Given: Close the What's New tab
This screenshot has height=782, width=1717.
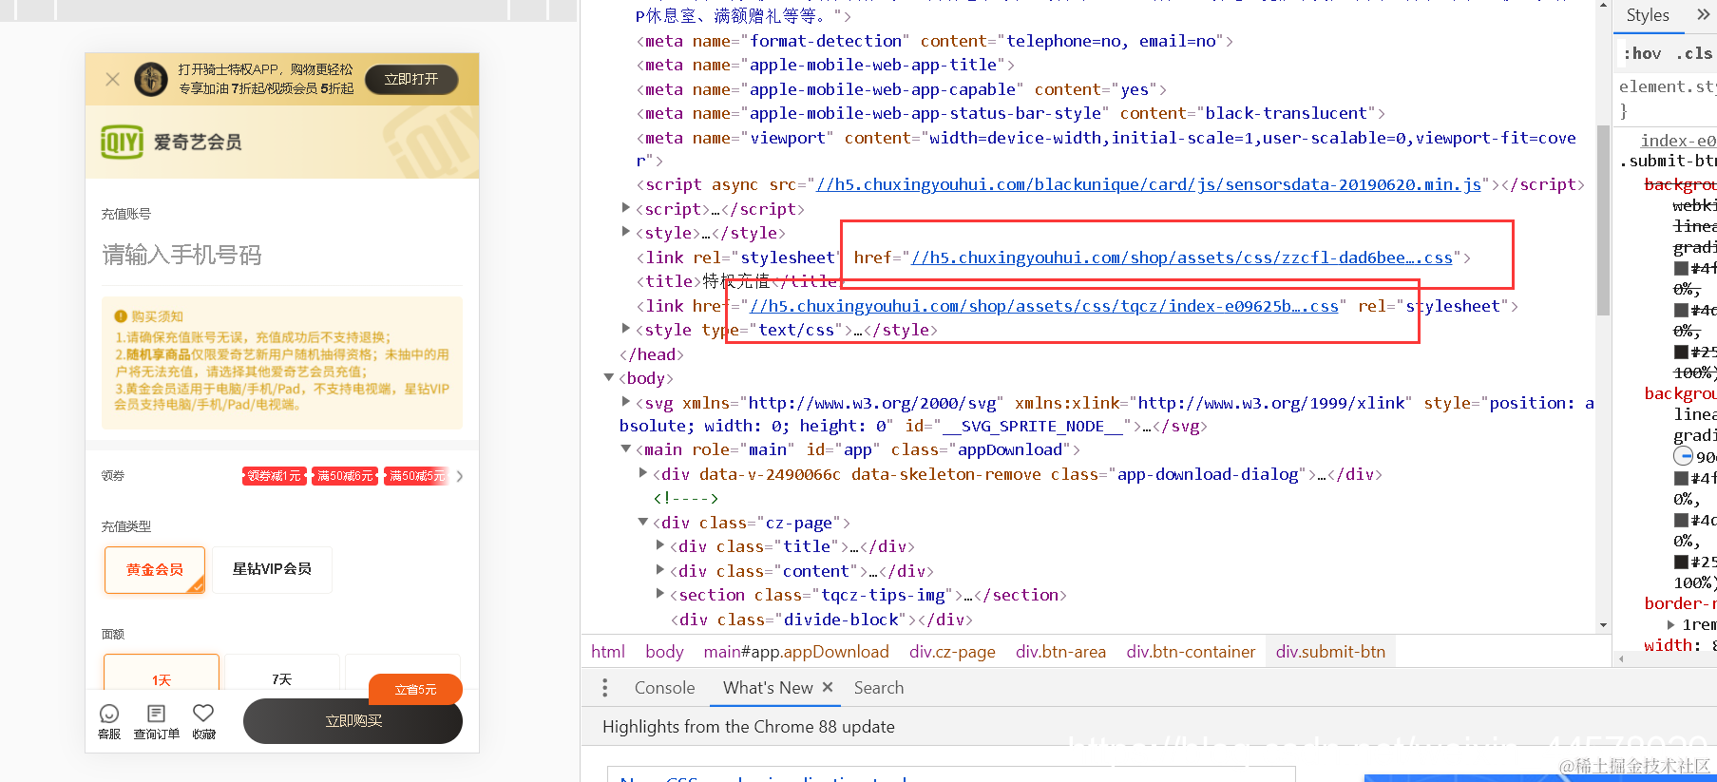Looking at the screenshot, I should (x=828, y=687).
